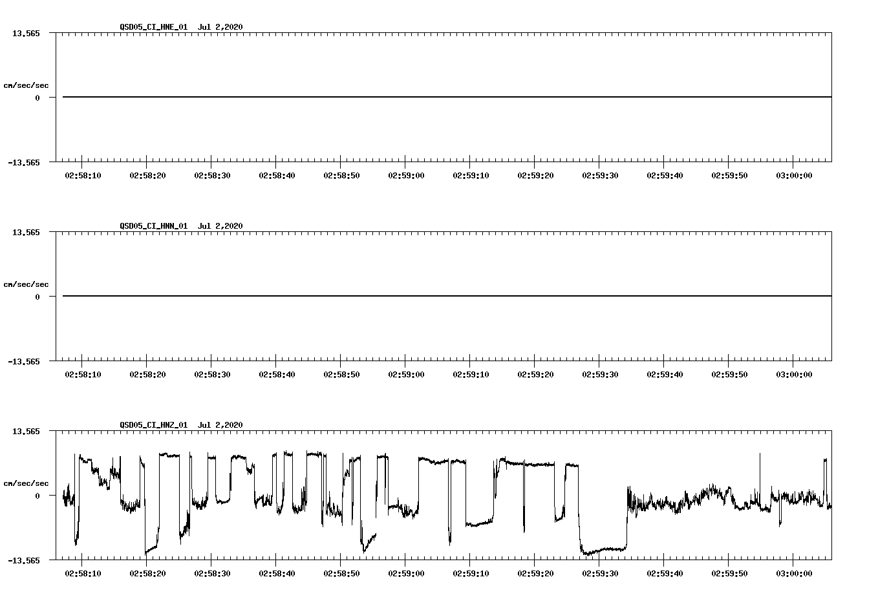Select the QSD05_CI_HNZ_01 plot title
The width and height of the screenshot is (878, 597).
tap(181, 424)
